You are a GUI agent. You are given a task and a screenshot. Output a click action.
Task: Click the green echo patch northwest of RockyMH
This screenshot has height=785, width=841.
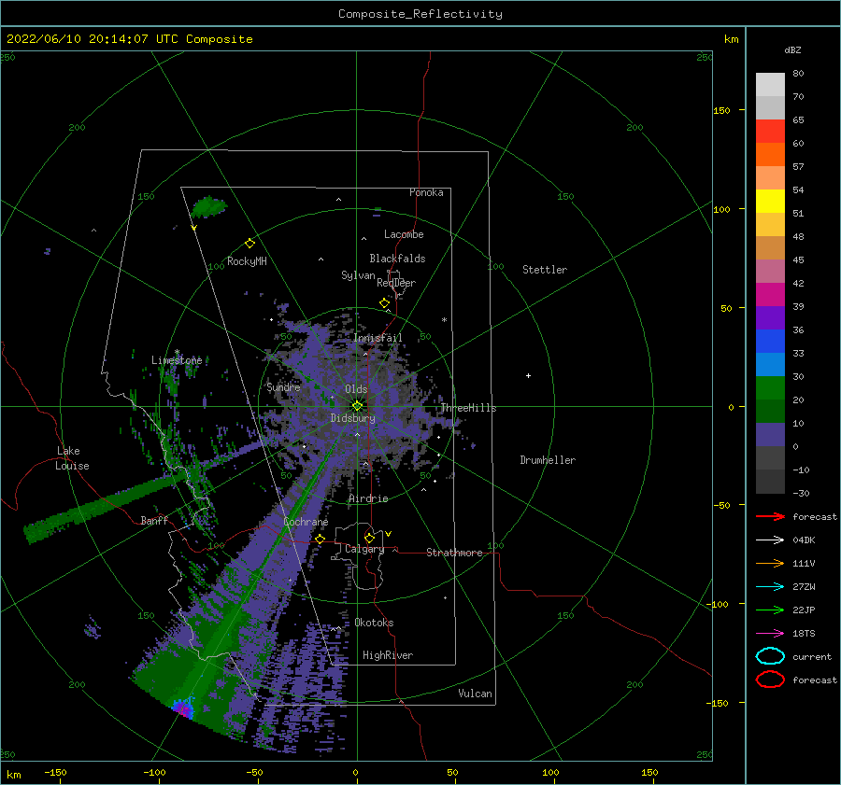(x=208, y=206)
